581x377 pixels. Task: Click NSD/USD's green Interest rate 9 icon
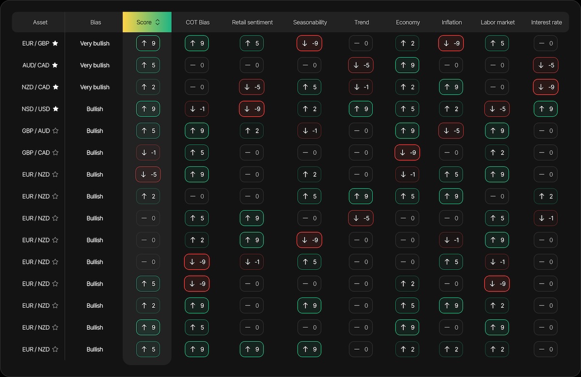tap(545, 108)
